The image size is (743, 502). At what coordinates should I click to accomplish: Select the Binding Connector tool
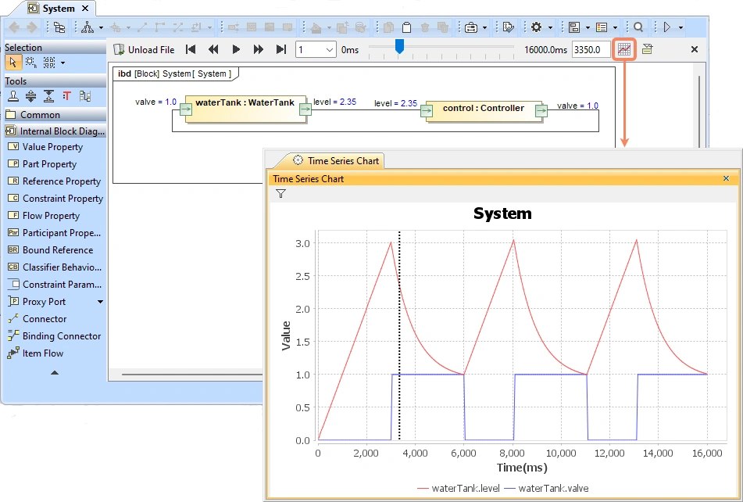coord(61,336)
